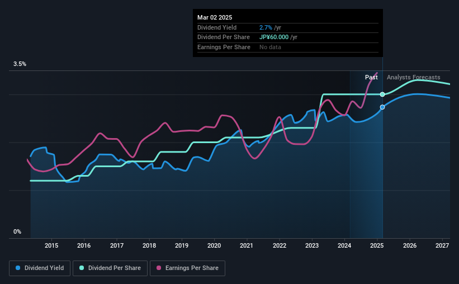Click the 2022 x-axis label
Image resolution: width=459 pixels, height=284 pixels.
tap(280, 245)
